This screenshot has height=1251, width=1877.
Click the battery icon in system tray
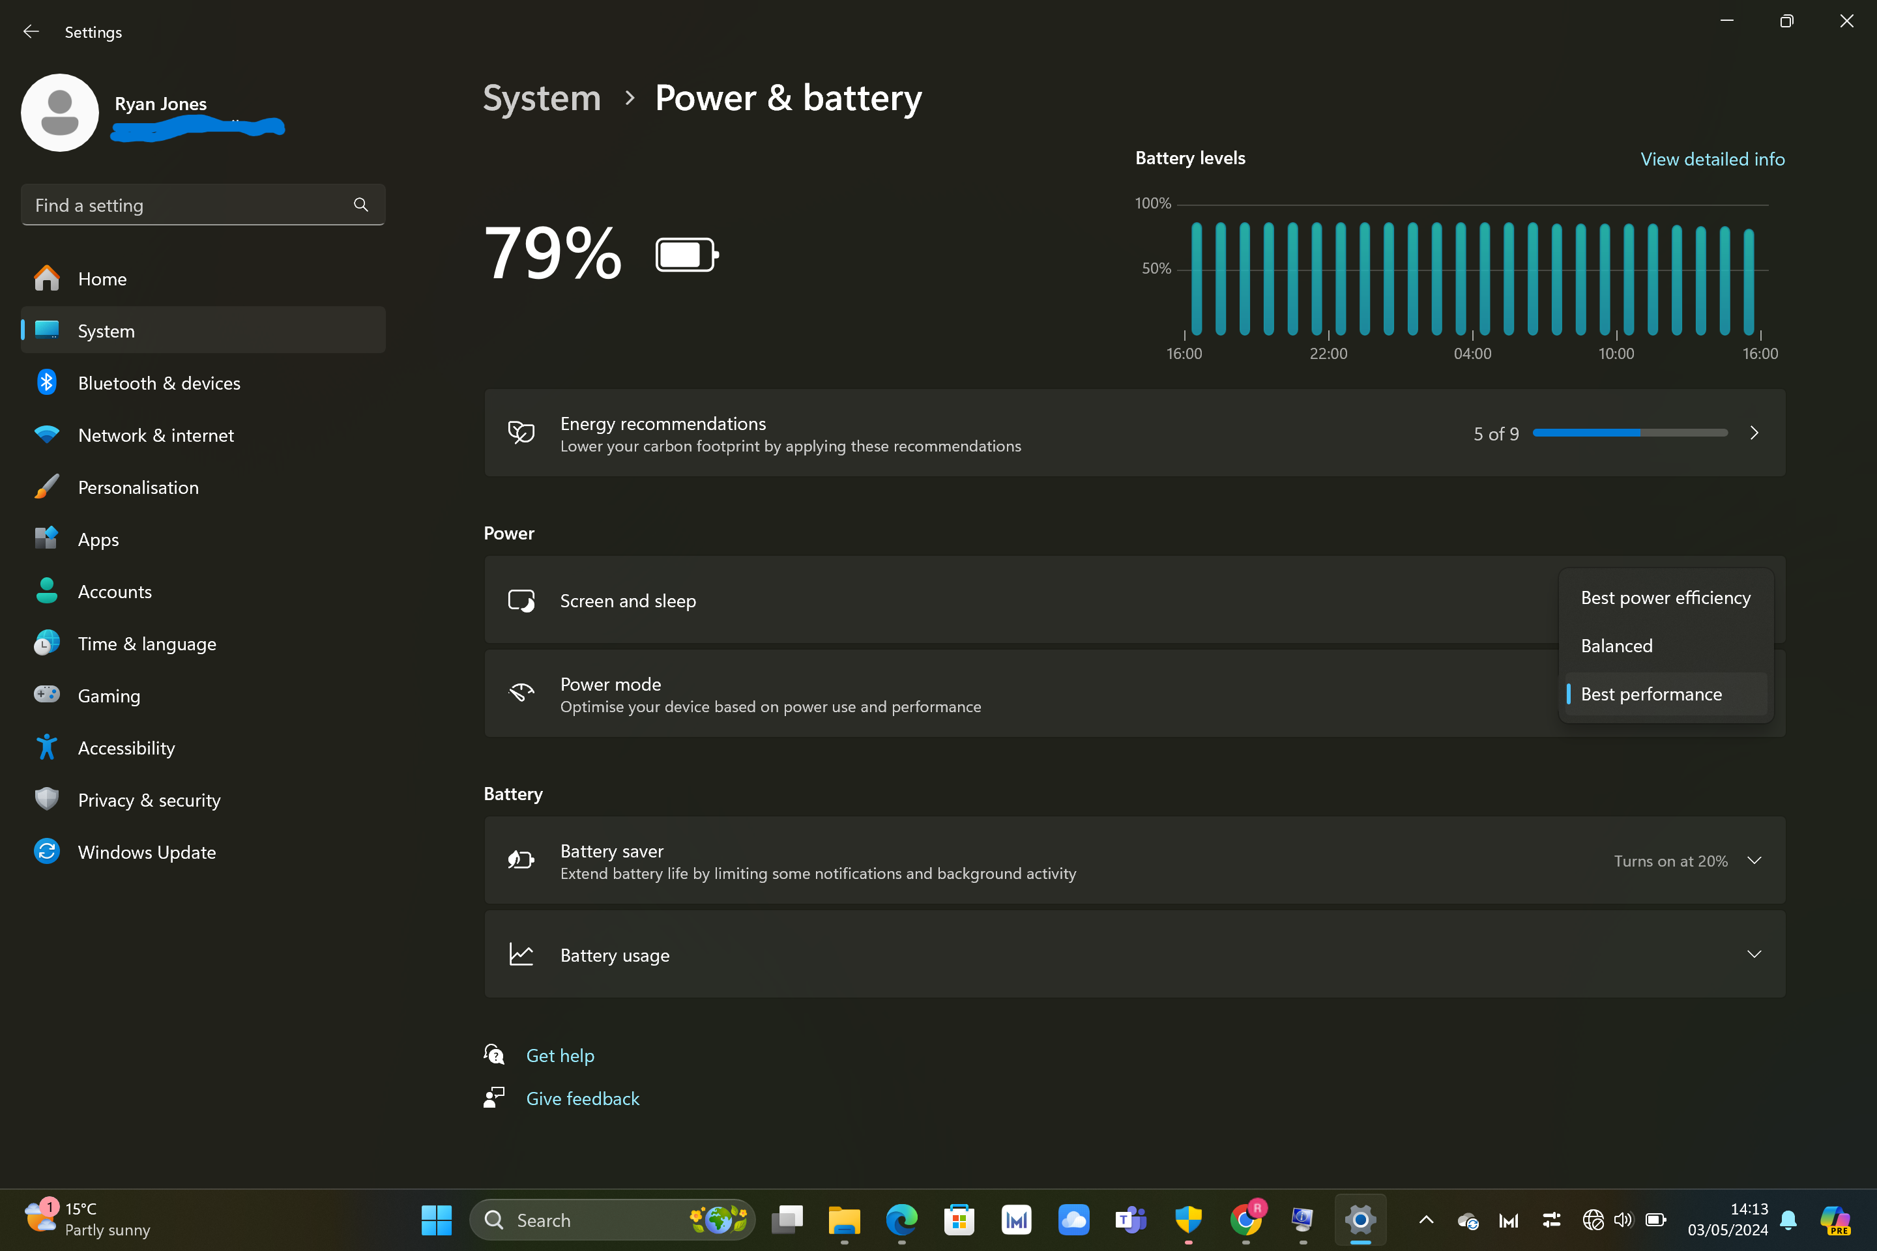point(1656,1220)
